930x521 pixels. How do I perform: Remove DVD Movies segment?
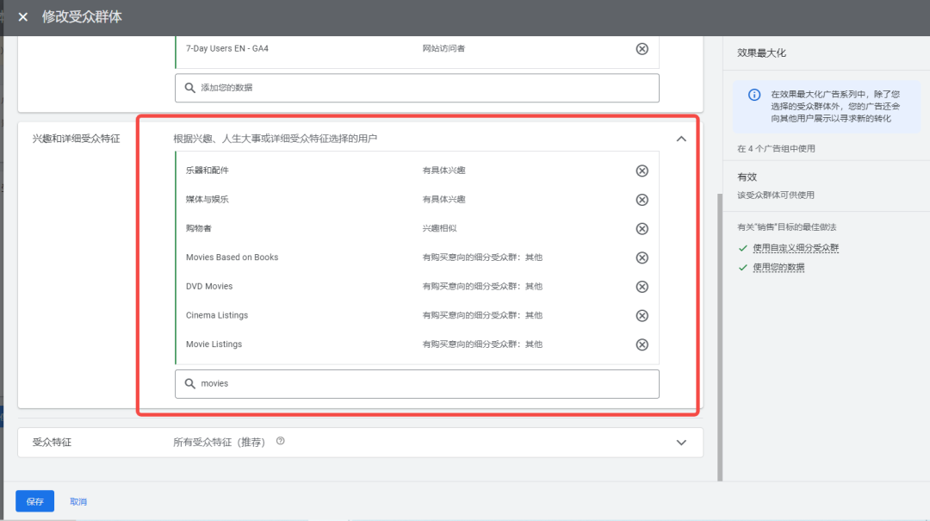pos(642,287)
